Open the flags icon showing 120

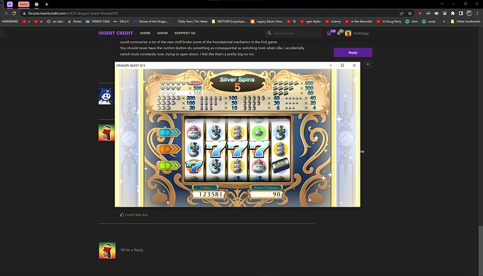pos(330,33)
